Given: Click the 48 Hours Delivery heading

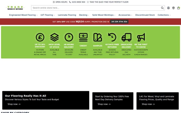Looking at the screenshot, I should coord(69,46).
